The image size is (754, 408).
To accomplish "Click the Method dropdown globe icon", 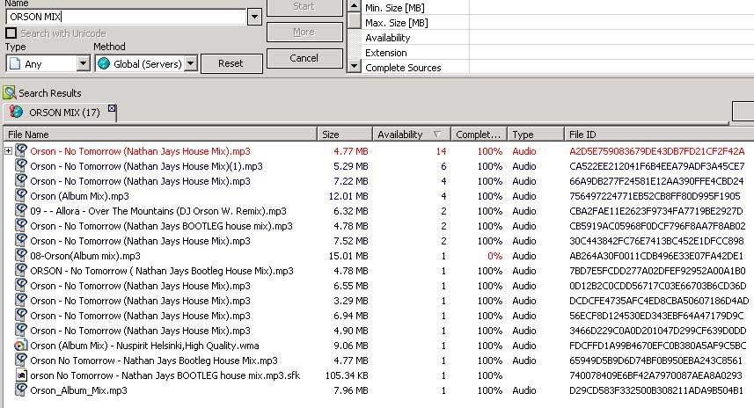I will click(x=104, y=63).
